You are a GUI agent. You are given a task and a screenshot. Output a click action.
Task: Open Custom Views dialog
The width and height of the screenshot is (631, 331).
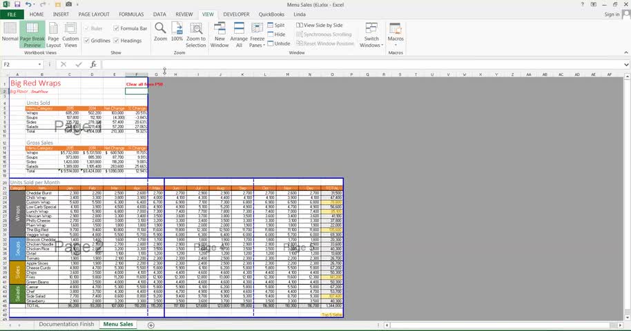point(70,34)
